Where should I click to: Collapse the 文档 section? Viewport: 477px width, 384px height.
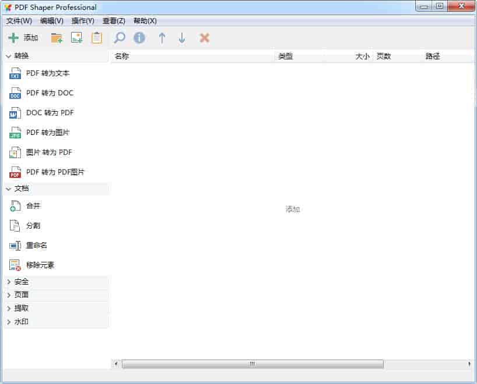[9, 189]
